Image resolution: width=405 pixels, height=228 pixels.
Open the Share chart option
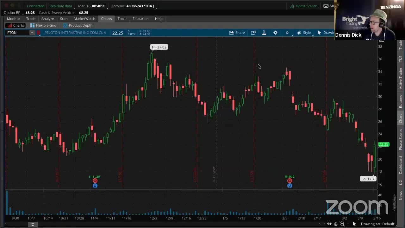(237, 33)
